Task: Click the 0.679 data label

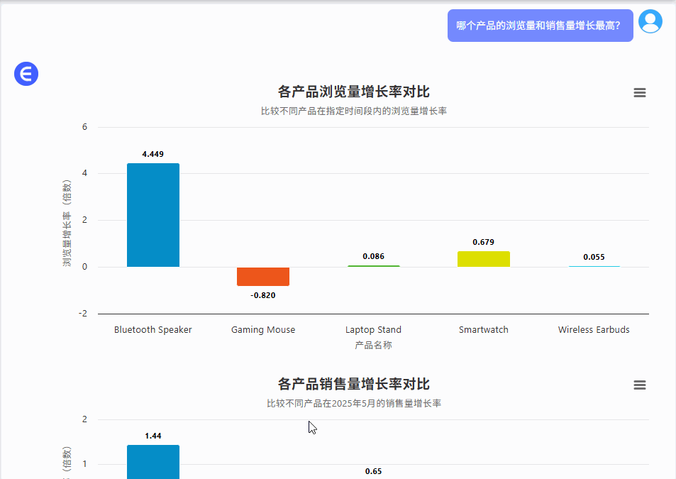Action: point(483,242)
